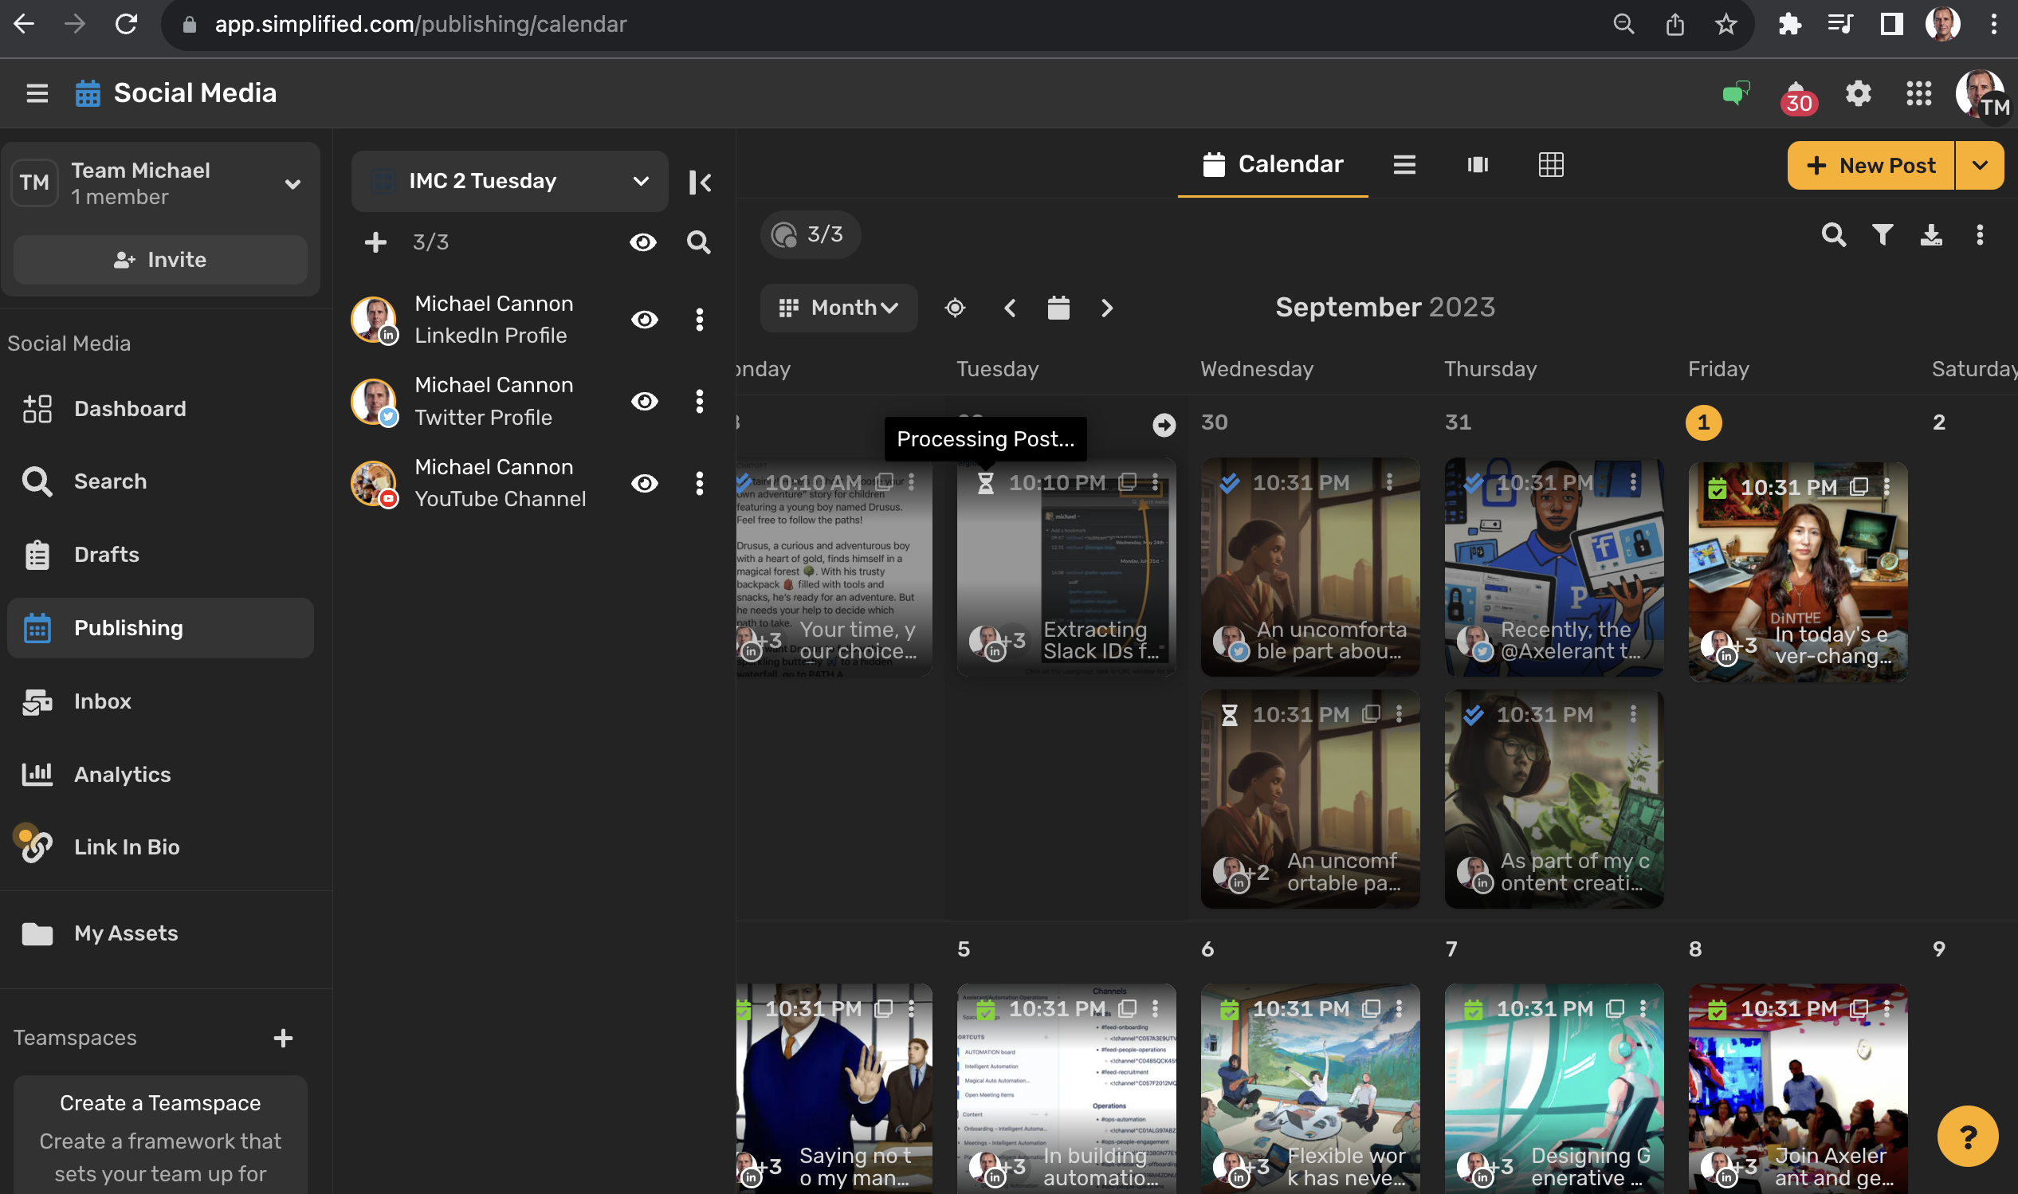Open the date picker calendar icon
Screen dimensions: 2018x1194
pyautogui.click(x=1058, y=308)
